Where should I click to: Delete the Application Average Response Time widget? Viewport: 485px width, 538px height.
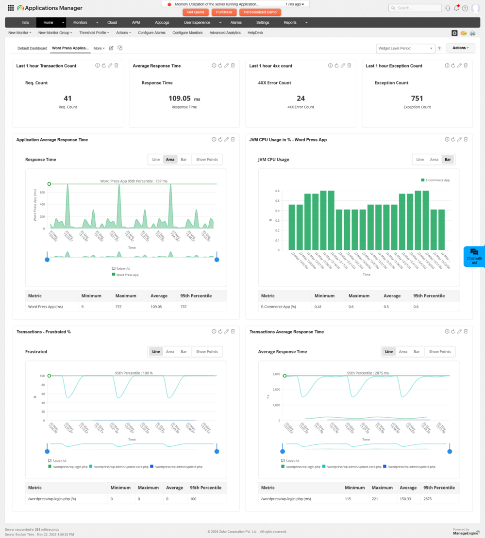(233, 139)
